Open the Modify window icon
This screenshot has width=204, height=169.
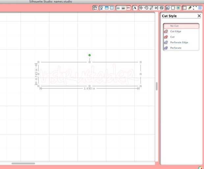(x=168, y=8)
